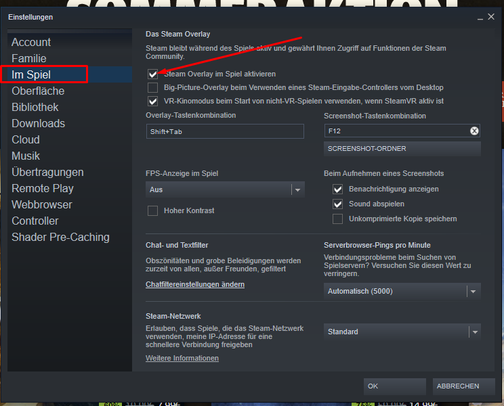Toggle Sound abspielen checkbox
The image size is (504, 406).
click(x=337, y=204)
